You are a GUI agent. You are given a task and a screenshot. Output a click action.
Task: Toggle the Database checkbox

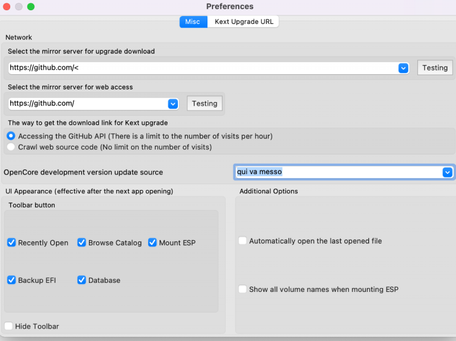[82, 280]
